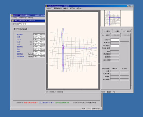Image resolution: width=143 pixels, height=117 pixels.
Task: Click the OD表 file path field
Action: (39, 37)
